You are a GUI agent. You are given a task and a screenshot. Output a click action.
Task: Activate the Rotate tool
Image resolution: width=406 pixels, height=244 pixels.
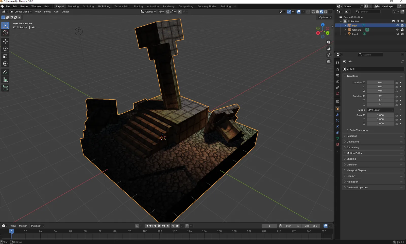[5, 49]
